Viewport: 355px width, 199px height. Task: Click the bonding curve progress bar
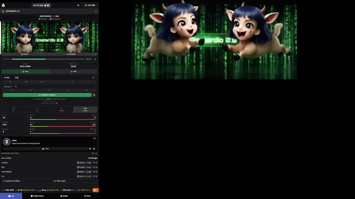[48, 59]
